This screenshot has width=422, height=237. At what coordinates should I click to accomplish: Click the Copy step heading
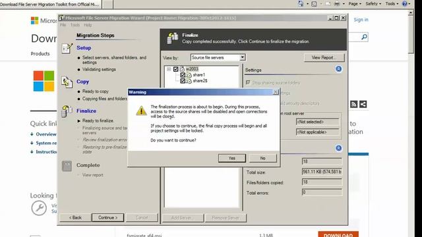pos(82,82)
